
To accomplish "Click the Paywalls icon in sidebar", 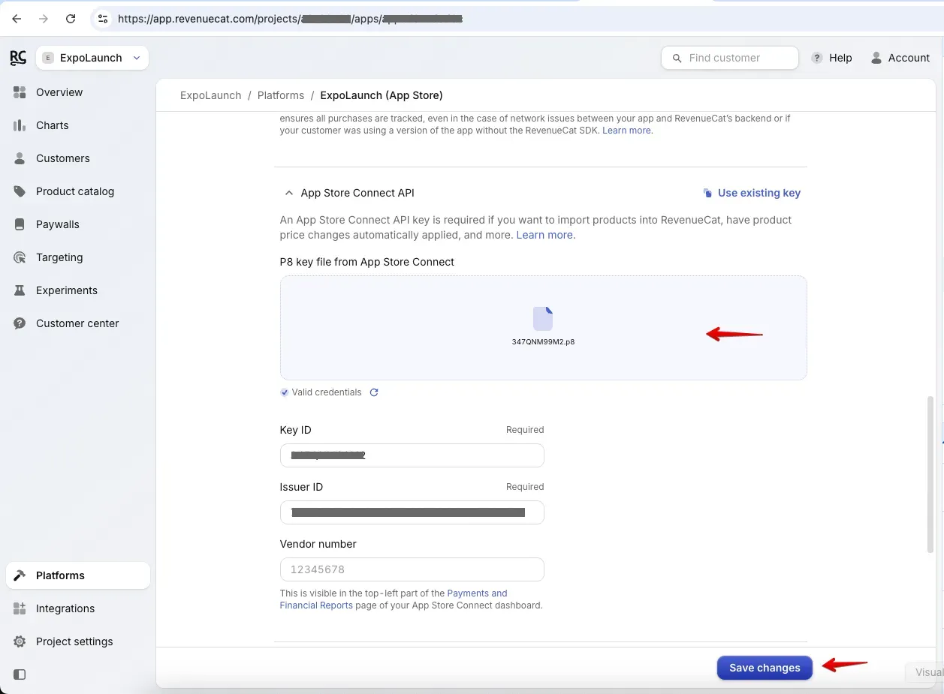I will 20,224.
